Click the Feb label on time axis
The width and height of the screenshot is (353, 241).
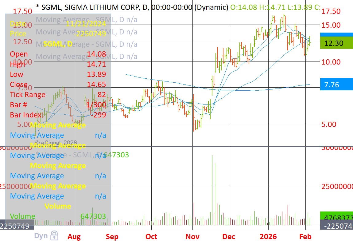pos(306,236)
